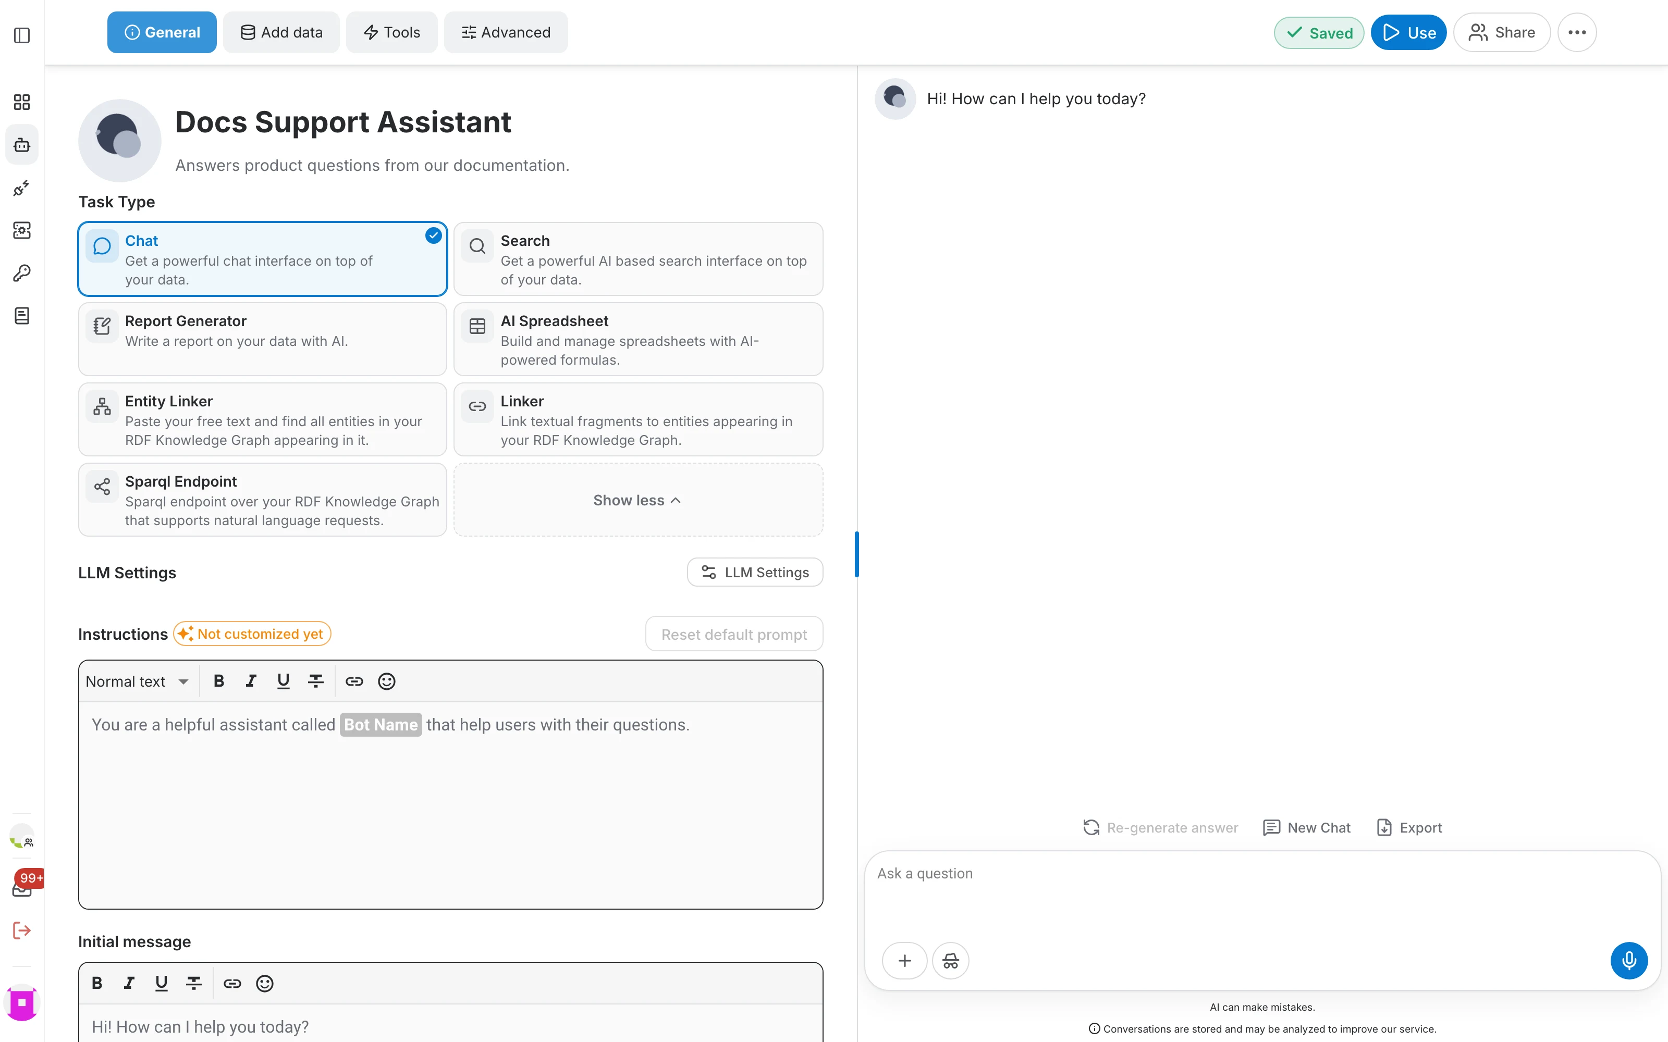Insert link in Instructions editor toolbar
1668x1042 pixels.
point(354,681)
